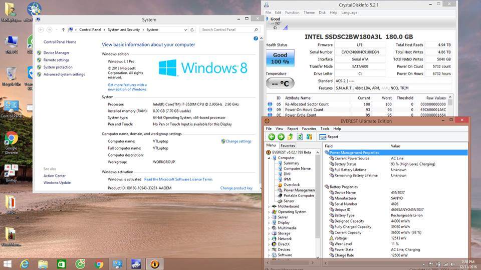Click Change product key link

(x=236, y=188)
